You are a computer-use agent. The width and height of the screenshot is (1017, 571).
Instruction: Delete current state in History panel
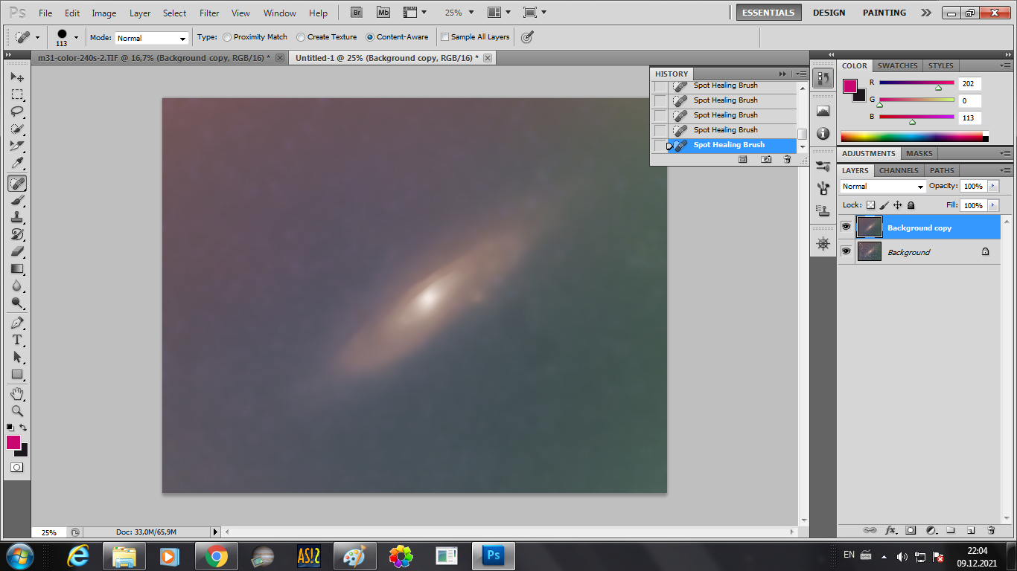tap(787, 159)
